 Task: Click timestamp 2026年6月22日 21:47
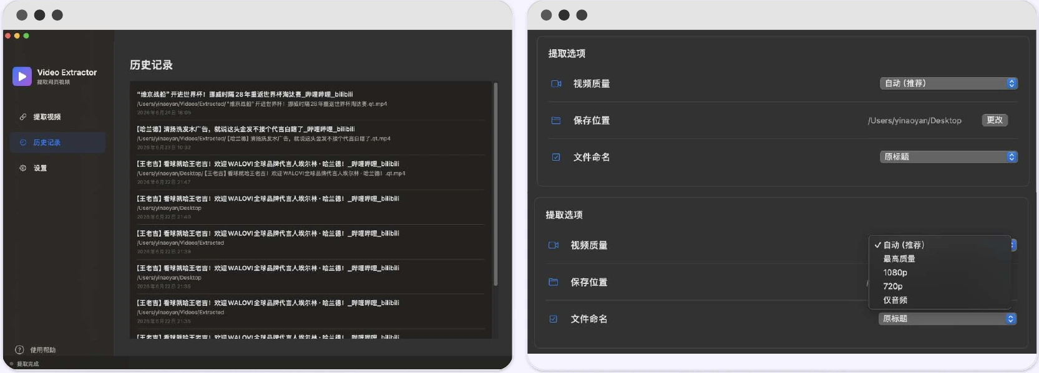tap(164, 182)
